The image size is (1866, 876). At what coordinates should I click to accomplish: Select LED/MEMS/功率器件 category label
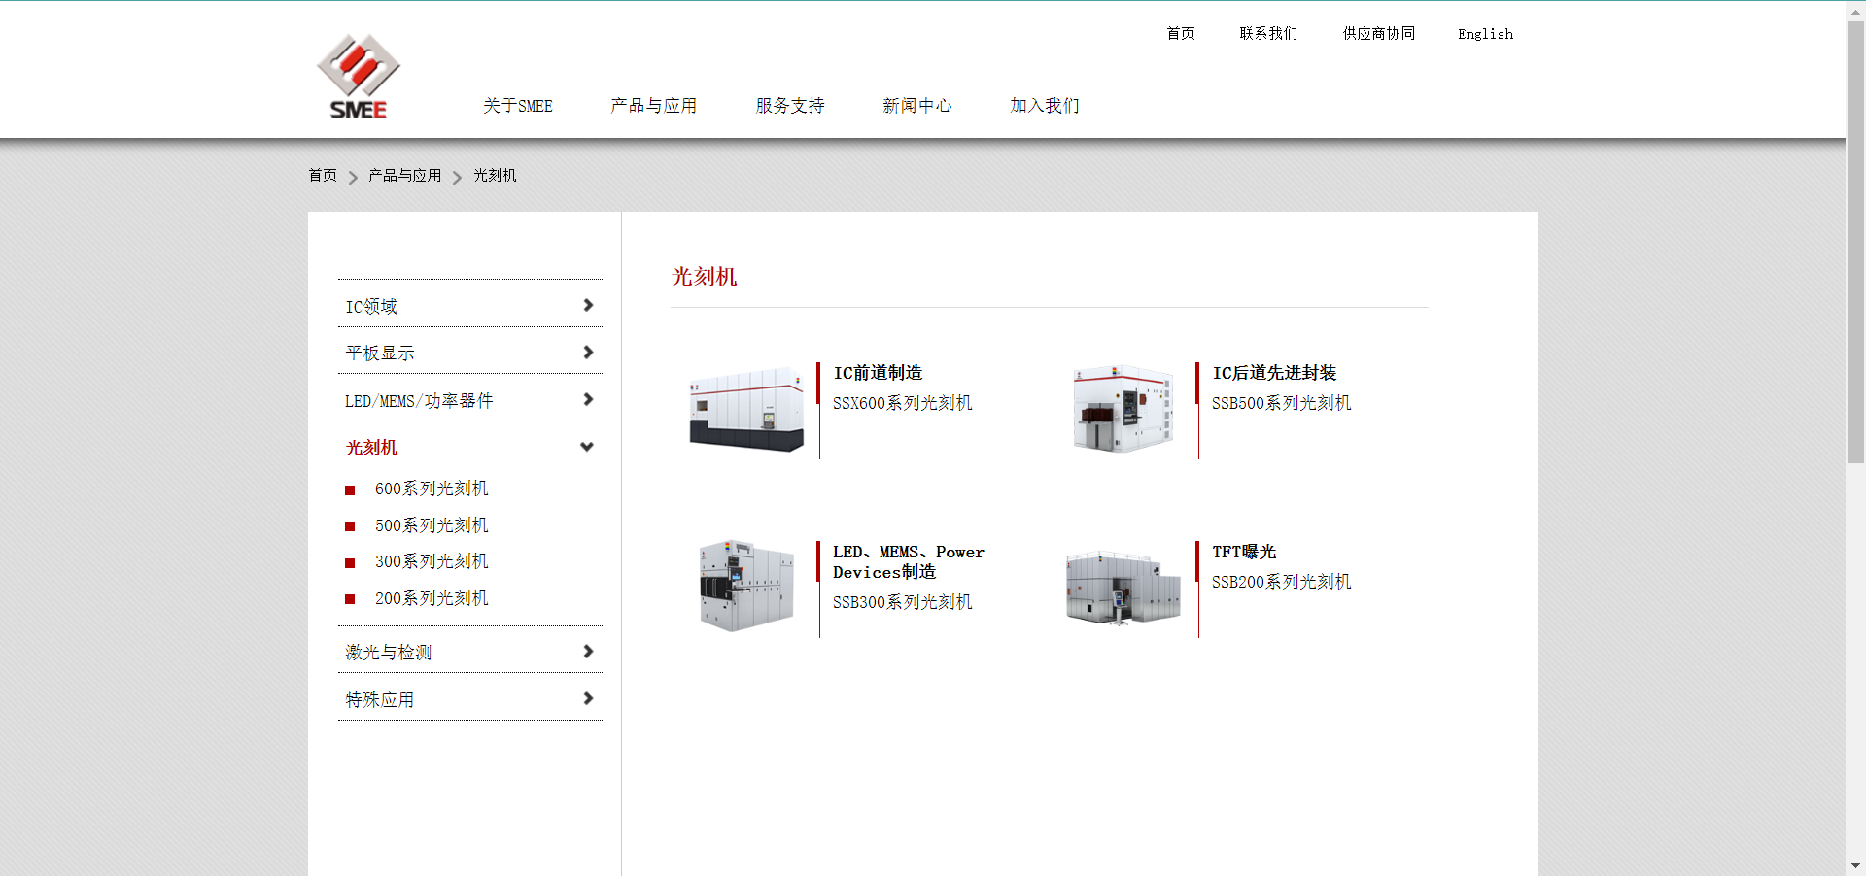[419, 401]
